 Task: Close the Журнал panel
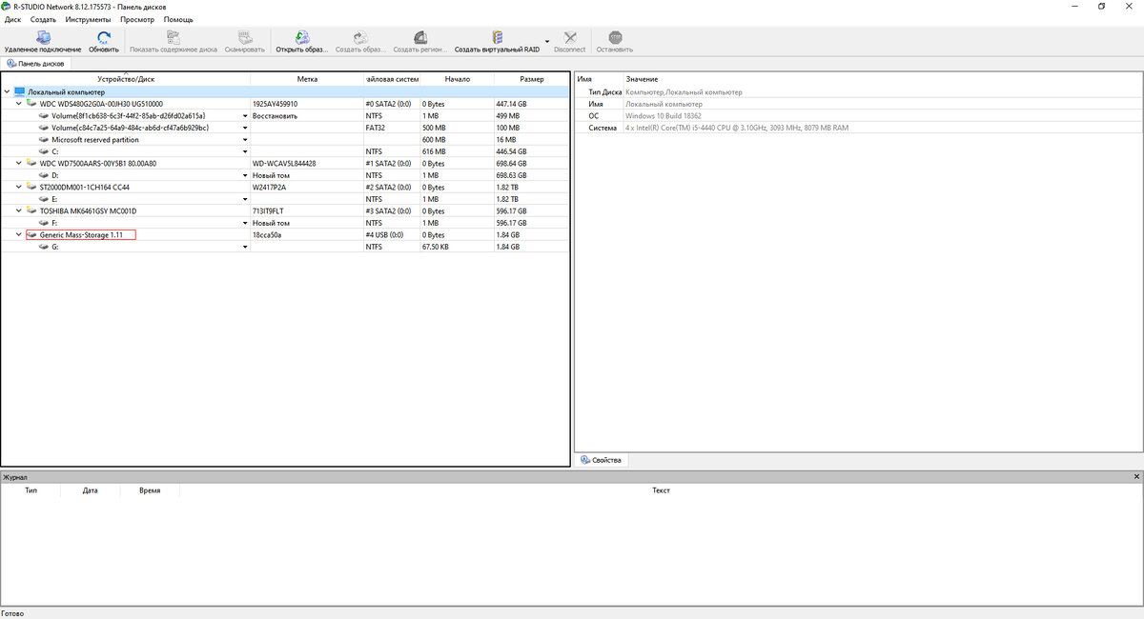click(1136, 476)
